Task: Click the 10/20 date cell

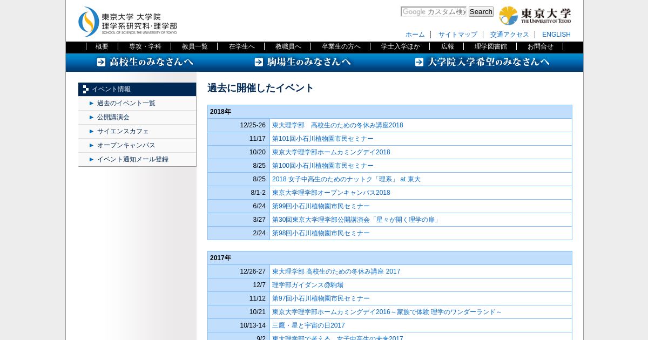Action: pos(239,152)
